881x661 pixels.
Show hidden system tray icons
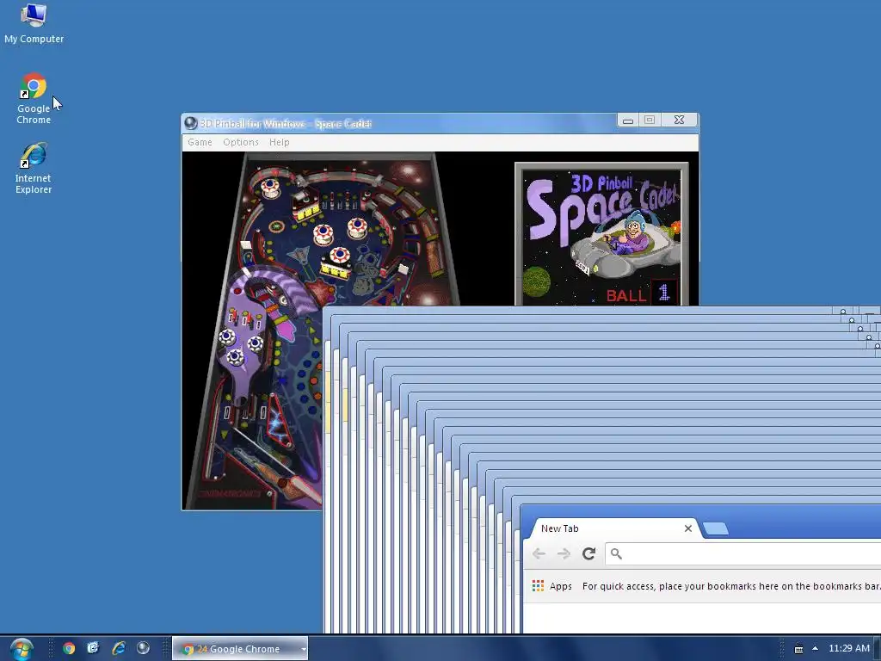[x=815, y=649]
